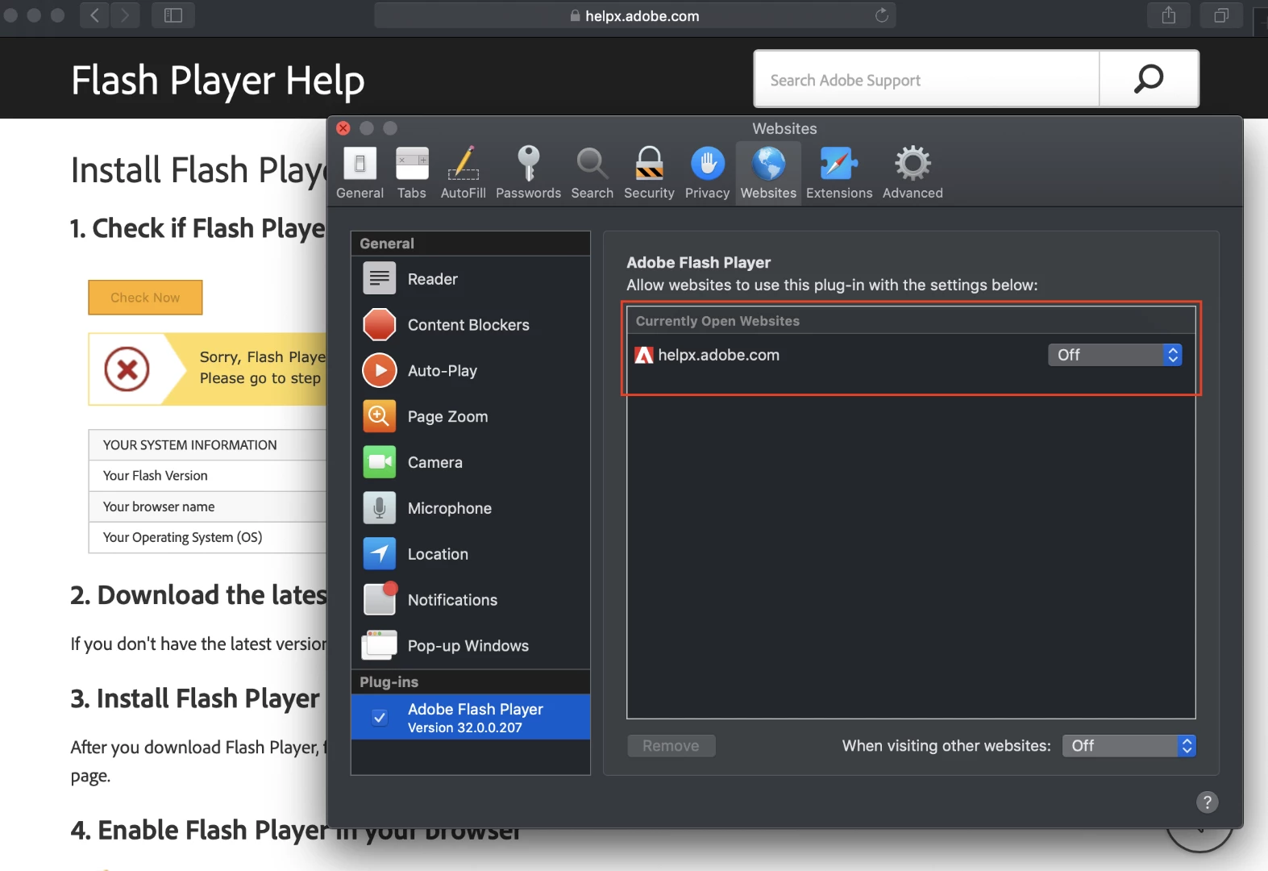This screenshot has width=1268, height=871.
Task: Open the Extensions preferences pane
Action: click(839, 173)
